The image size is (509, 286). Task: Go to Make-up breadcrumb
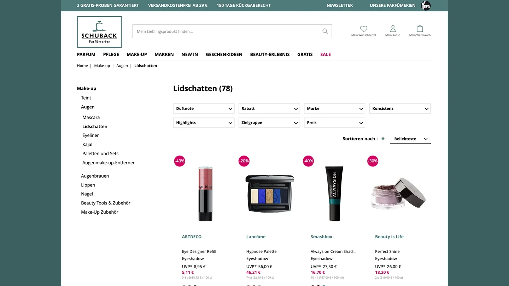pos(102,66)
